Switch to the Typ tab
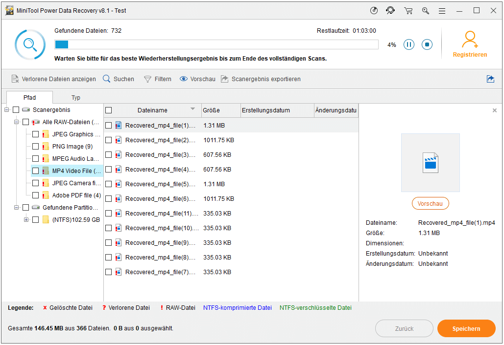This screenshot has height=345, width=504. [76, 97]
